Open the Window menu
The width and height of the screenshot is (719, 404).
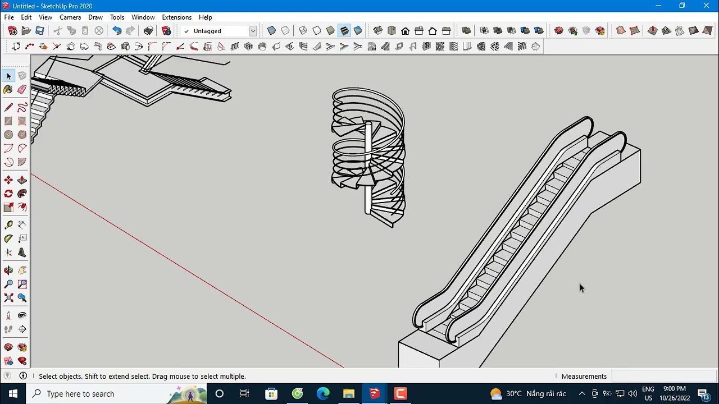point(143,17)
